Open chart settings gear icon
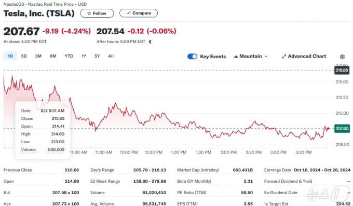The image size is (353, 206). coord(342,57)
